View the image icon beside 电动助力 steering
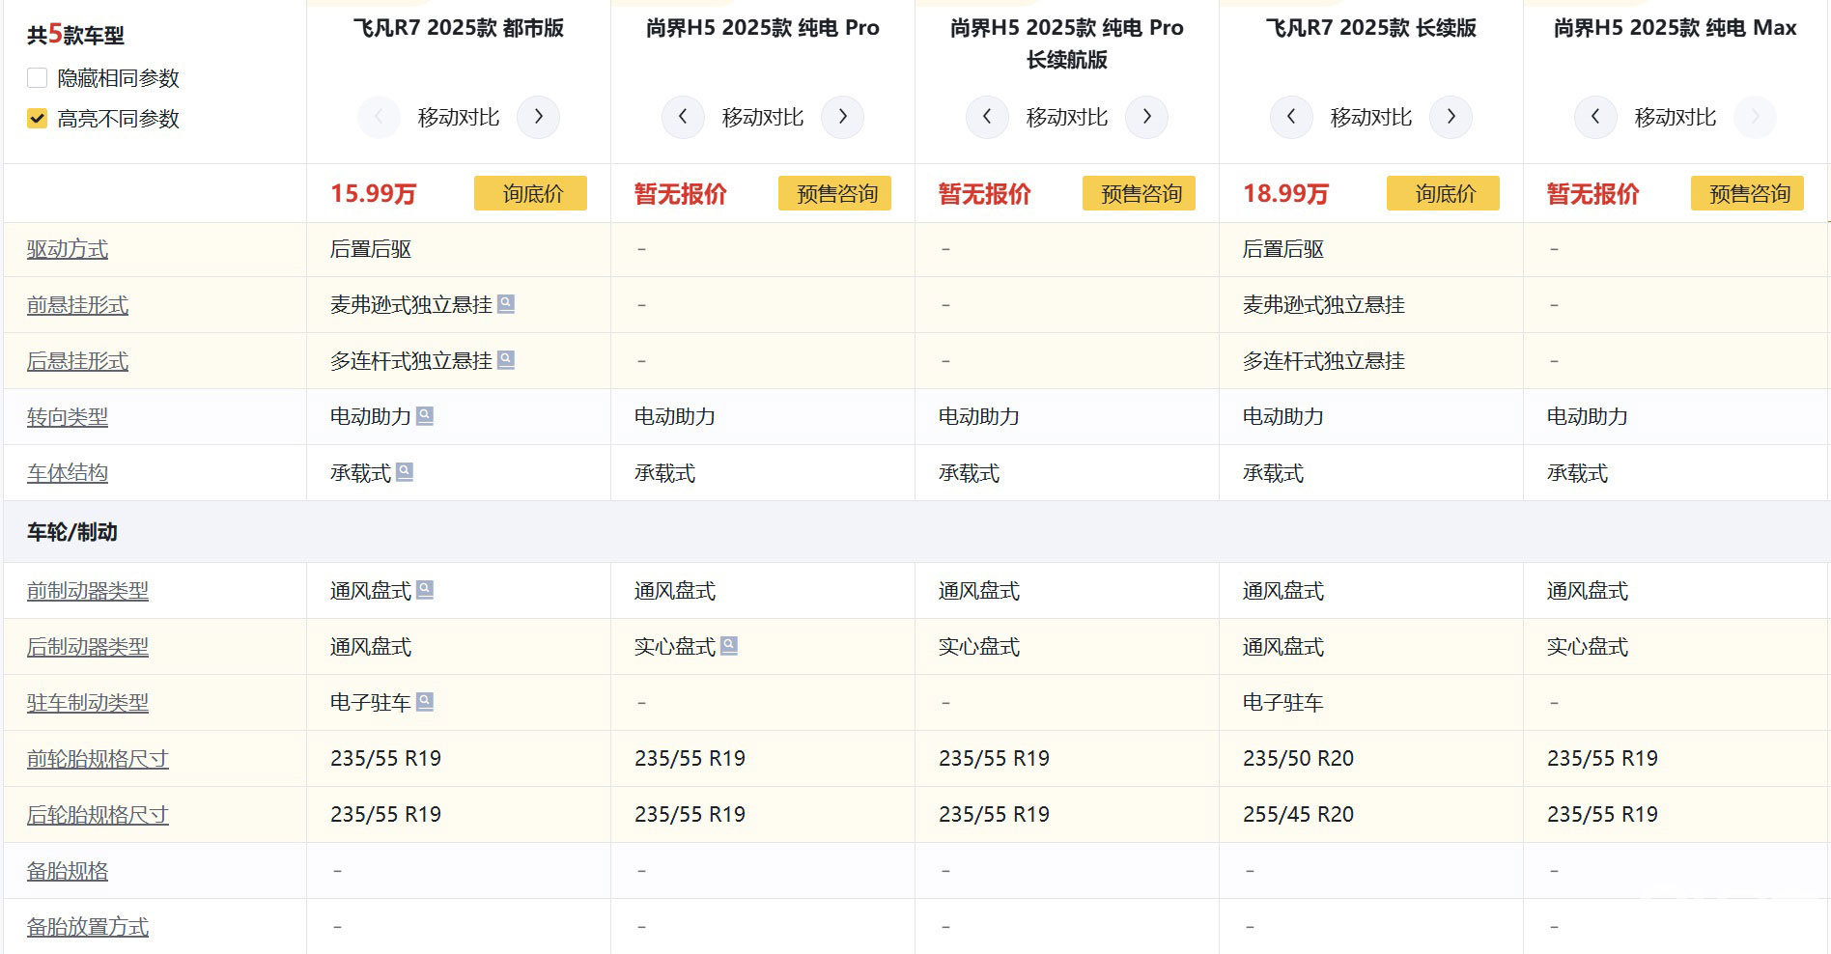This screenshot has height=954, width=1831. tap(425, 415)
